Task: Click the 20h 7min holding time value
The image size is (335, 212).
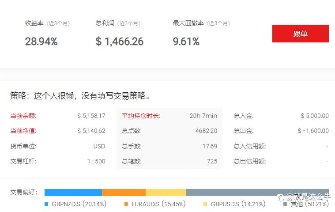Action: click(x=203, y=116)
